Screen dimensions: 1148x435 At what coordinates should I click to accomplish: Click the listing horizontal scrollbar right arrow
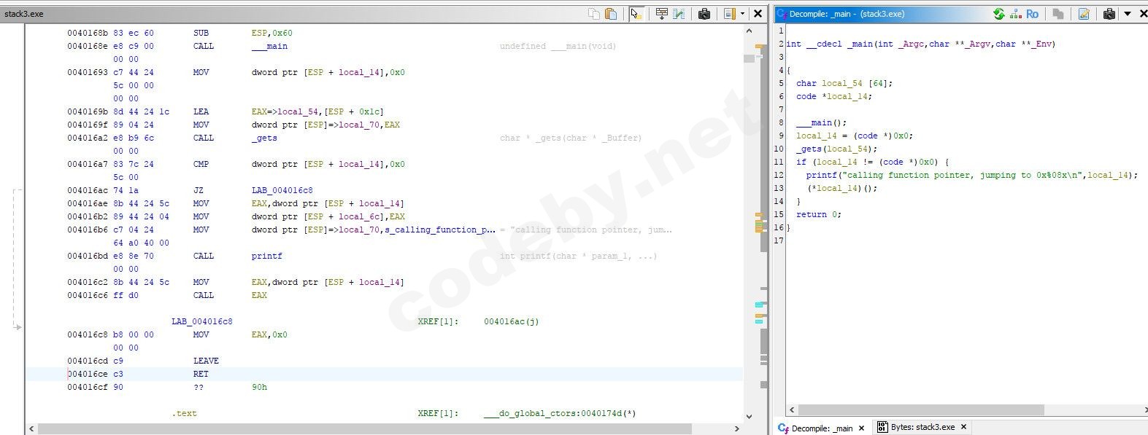(738, 429)
